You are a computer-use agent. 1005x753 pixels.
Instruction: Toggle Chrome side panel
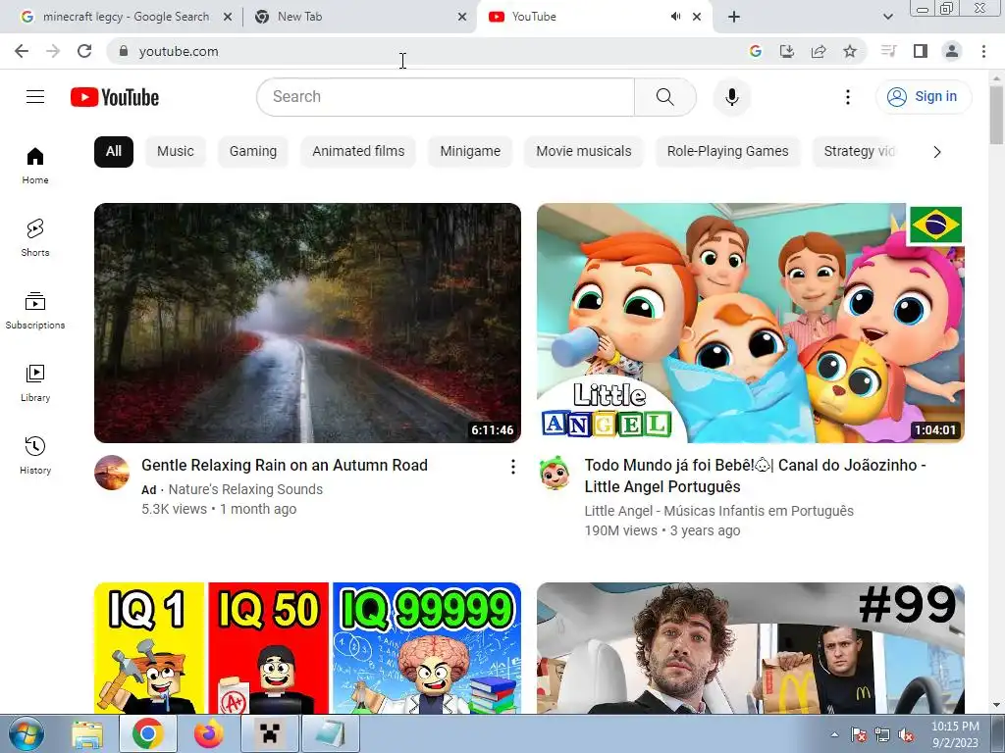(x=921, y=51)
